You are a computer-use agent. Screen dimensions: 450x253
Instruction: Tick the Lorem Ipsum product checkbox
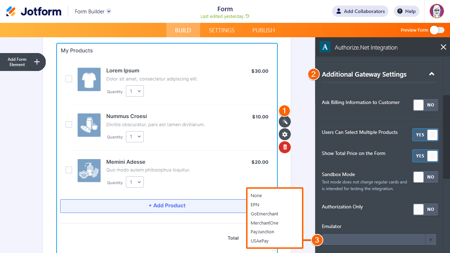(69, 79)
